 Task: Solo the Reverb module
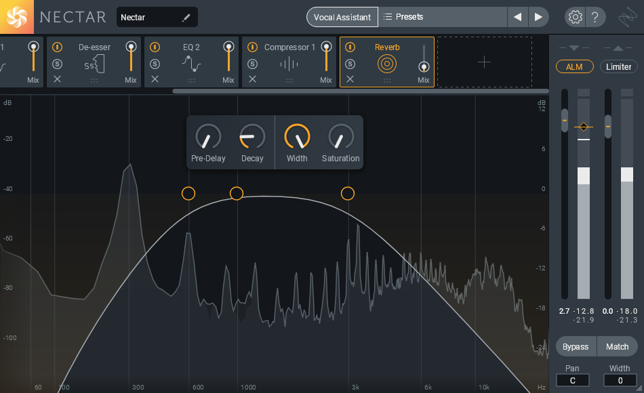click(x=350, y=64)
